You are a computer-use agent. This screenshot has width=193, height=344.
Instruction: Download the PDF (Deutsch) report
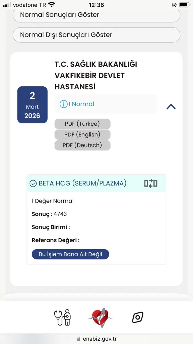[x=82, y=145]
